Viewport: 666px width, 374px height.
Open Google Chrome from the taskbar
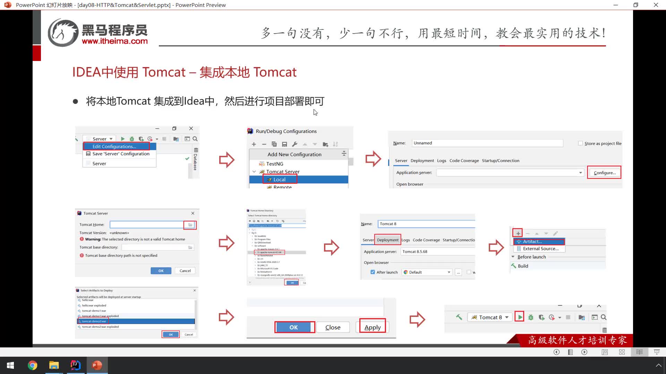click(x=32, y=365)
